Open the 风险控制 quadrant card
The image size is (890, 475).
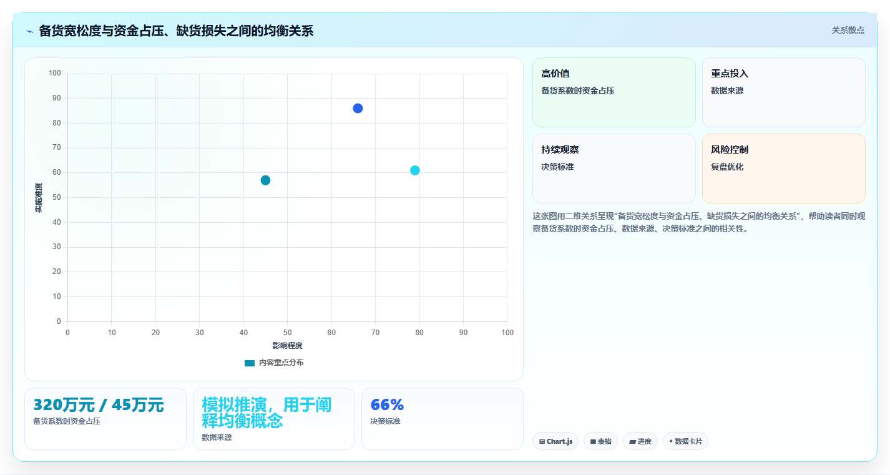[x=784, y=169]
